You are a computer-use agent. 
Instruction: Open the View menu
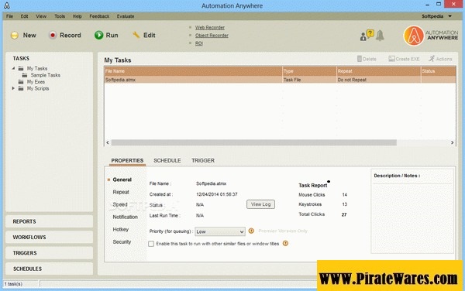pos(41,16)
